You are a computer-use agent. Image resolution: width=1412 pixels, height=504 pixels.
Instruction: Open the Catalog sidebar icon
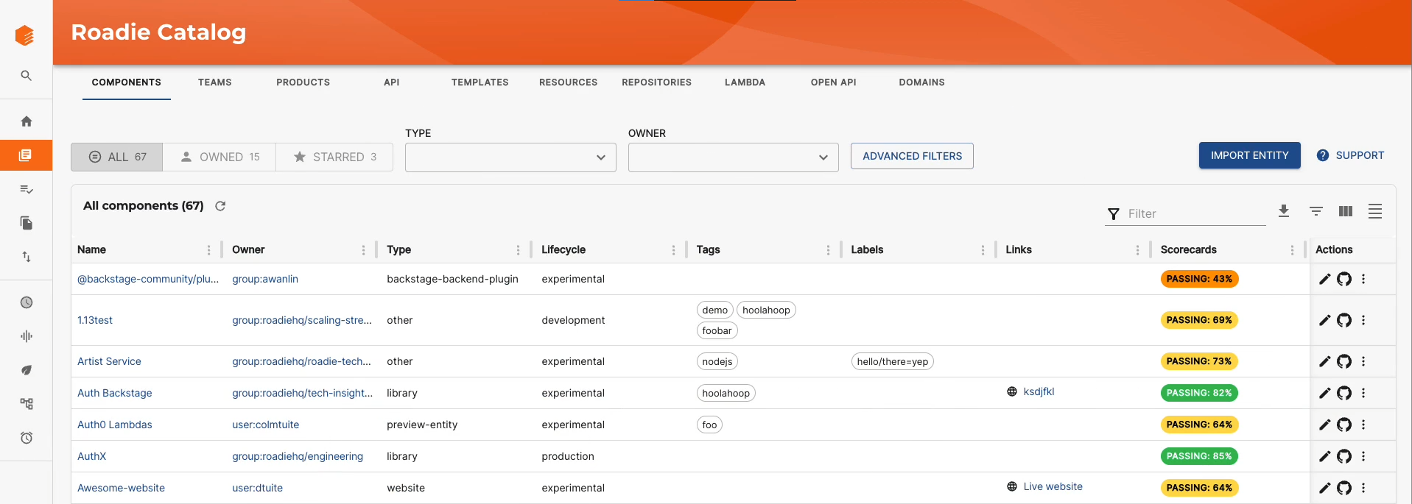point(26,155)
